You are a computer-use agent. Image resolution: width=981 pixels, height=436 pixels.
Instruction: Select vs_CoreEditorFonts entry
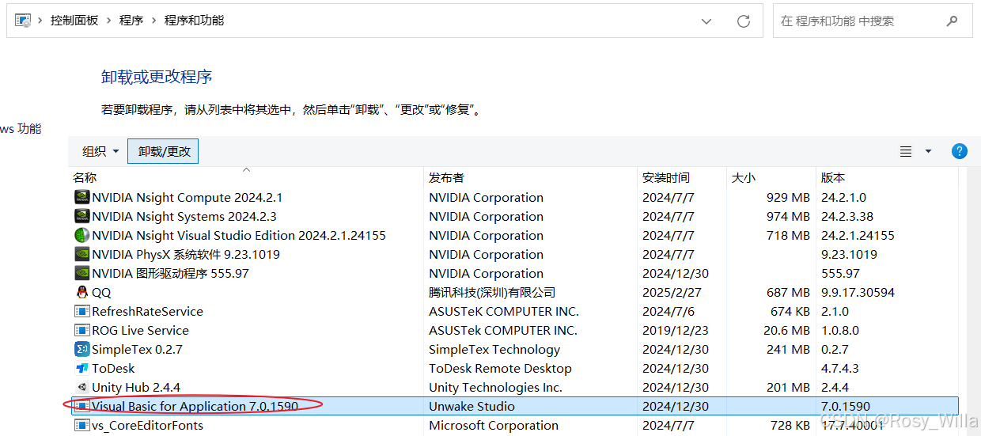tap(147, 426)
